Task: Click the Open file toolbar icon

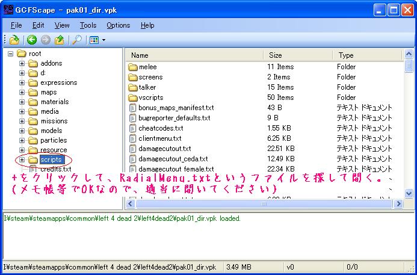Action: tap(14, 40)
